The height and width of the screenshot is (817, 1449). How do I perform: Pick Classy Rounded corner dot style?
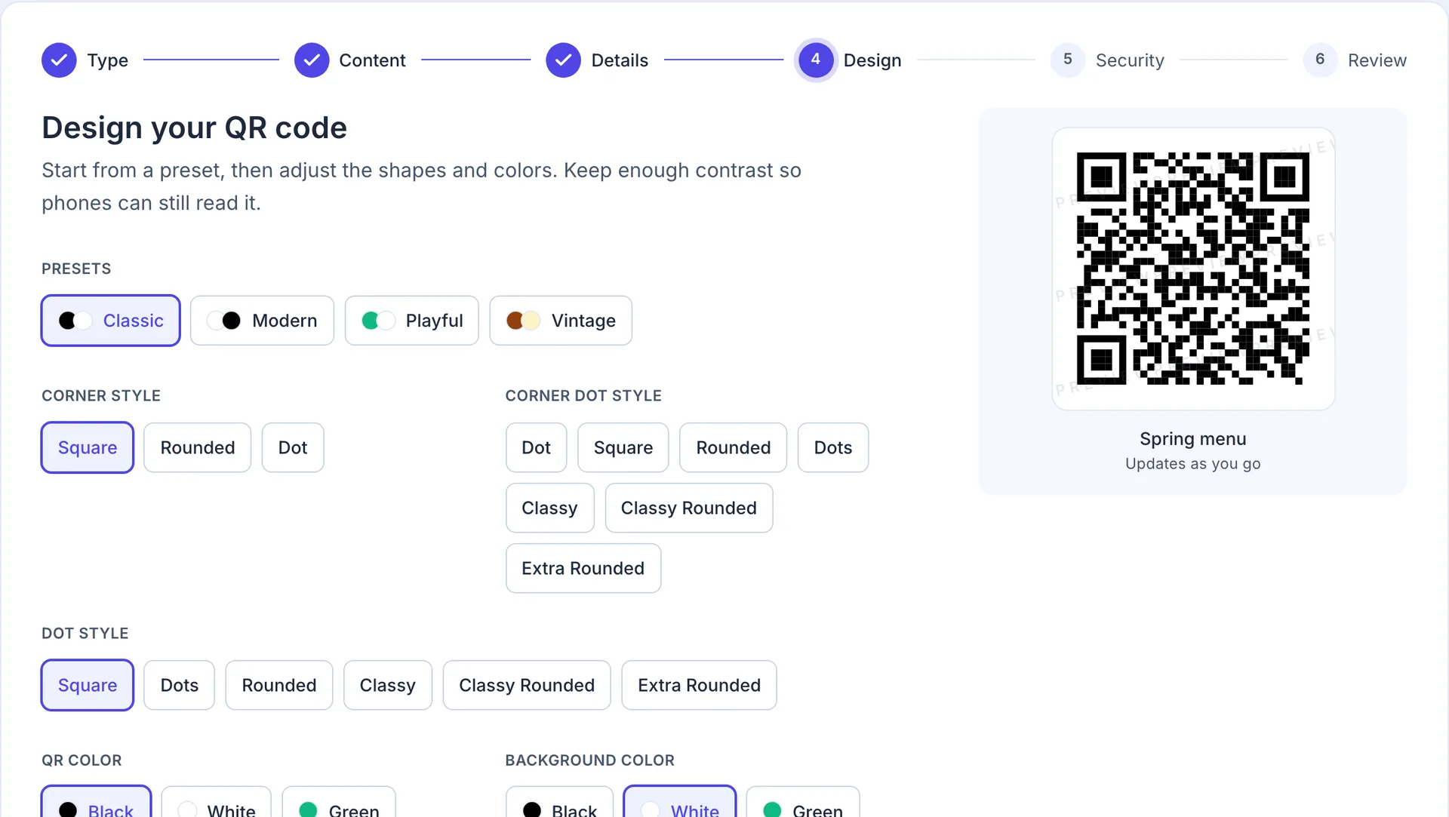(689, 508)
